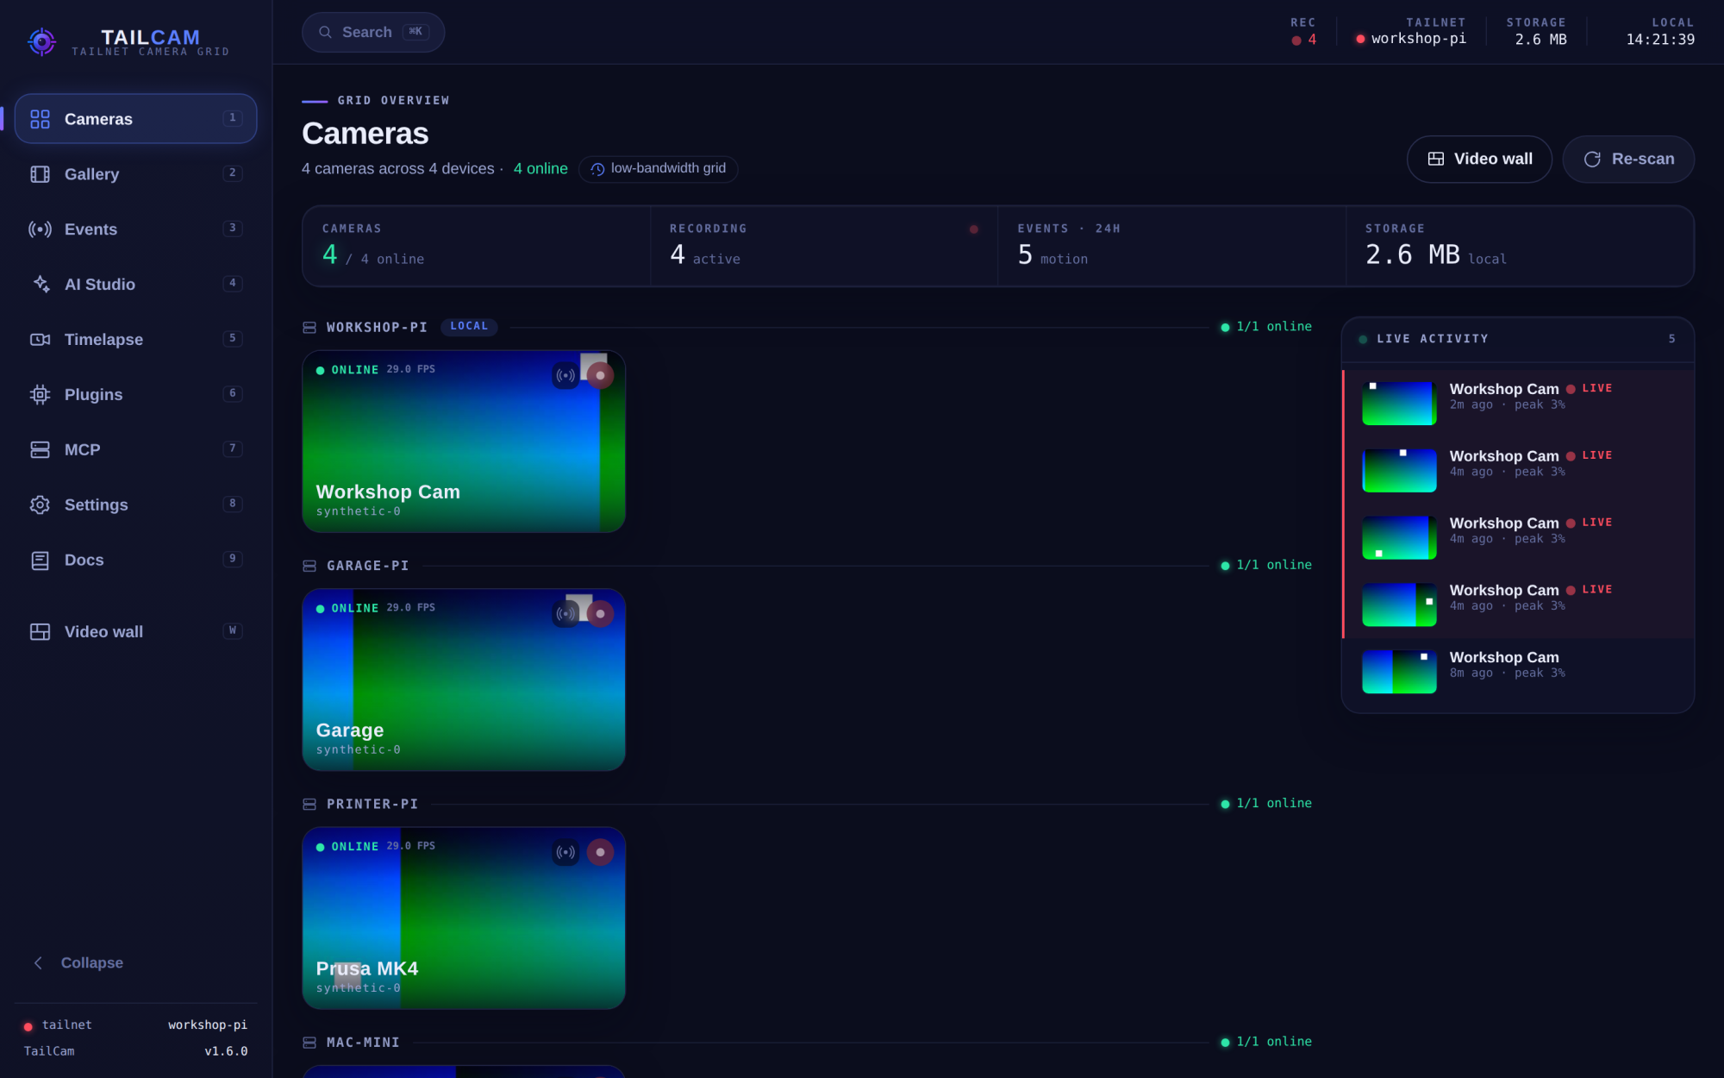
Task: Toggle motion detection on Prusa MK4
Action: click(565, 852)
